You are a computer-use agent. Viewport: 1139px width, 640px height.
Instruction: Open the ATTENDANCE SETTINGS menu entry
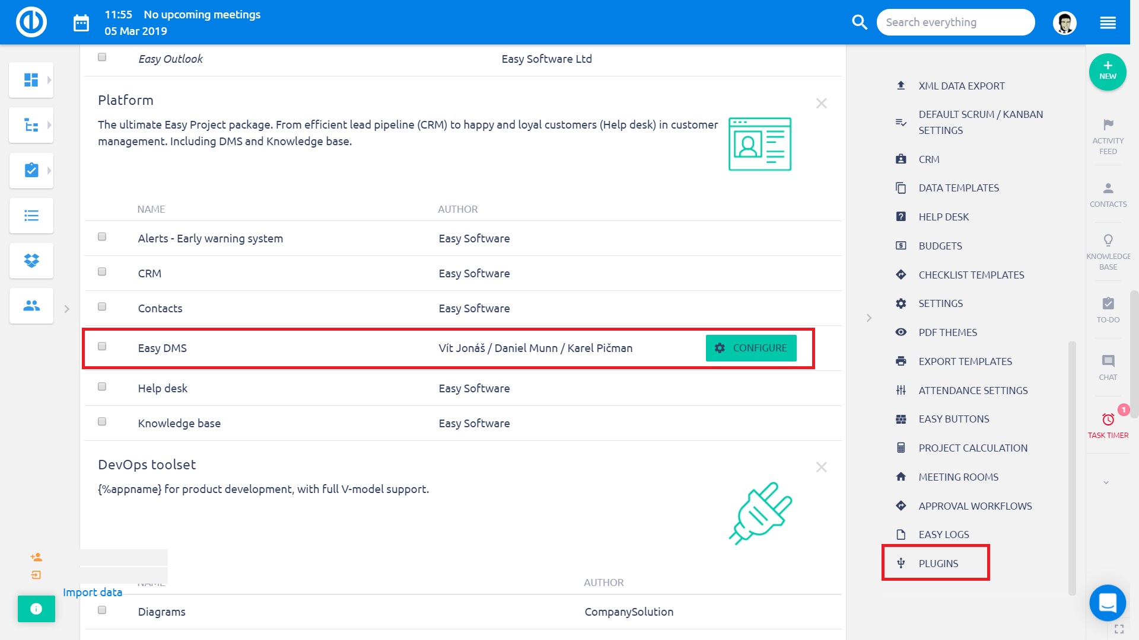(x=973, y=391)
